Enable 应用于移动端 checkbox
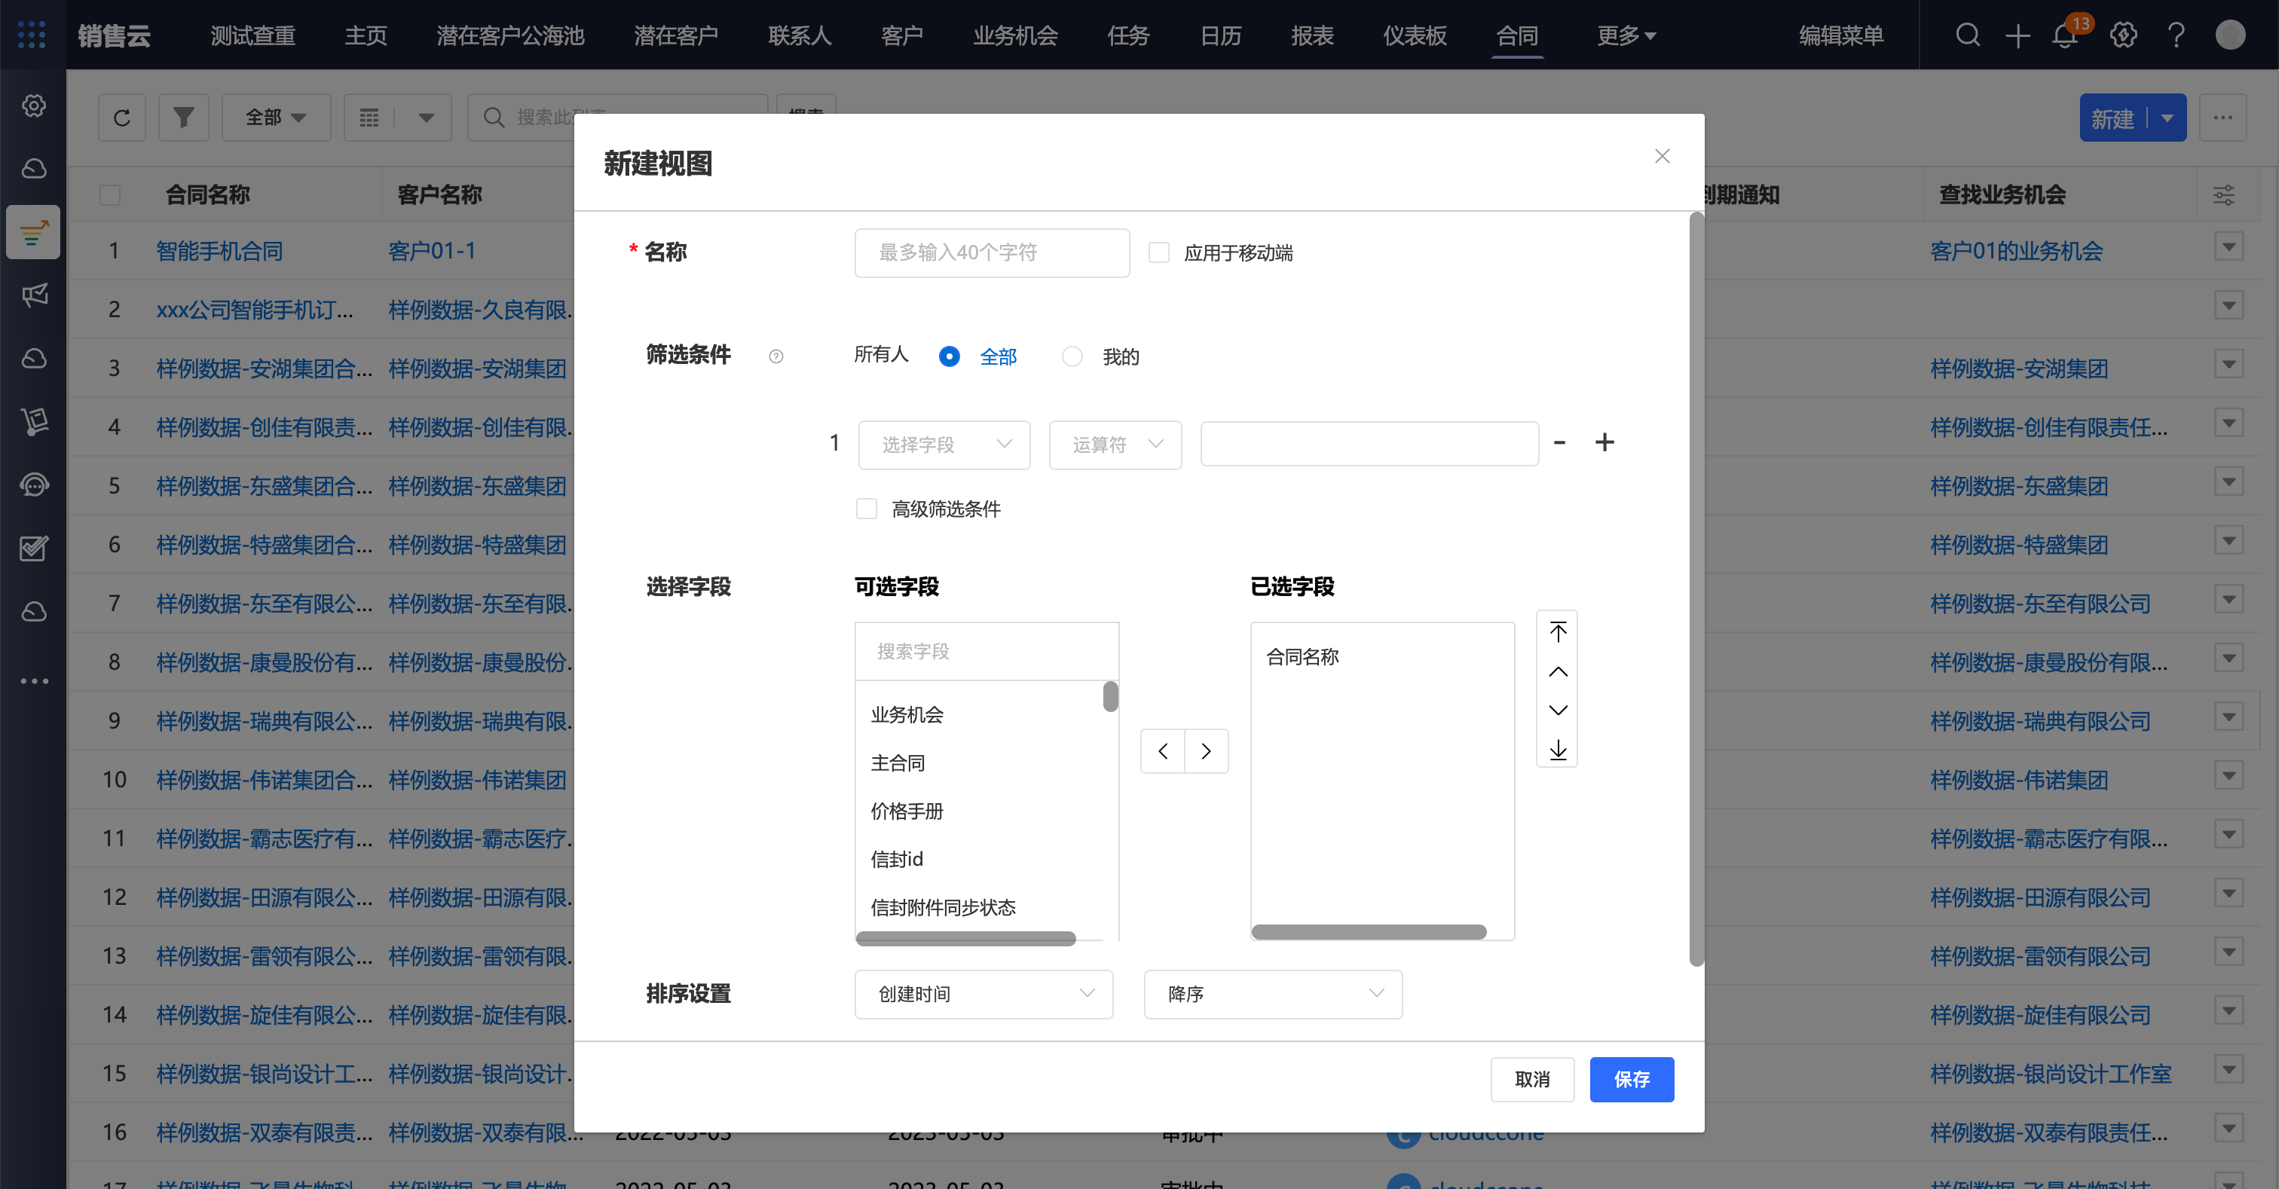 pyautogui.click(x=1158, y=252)
